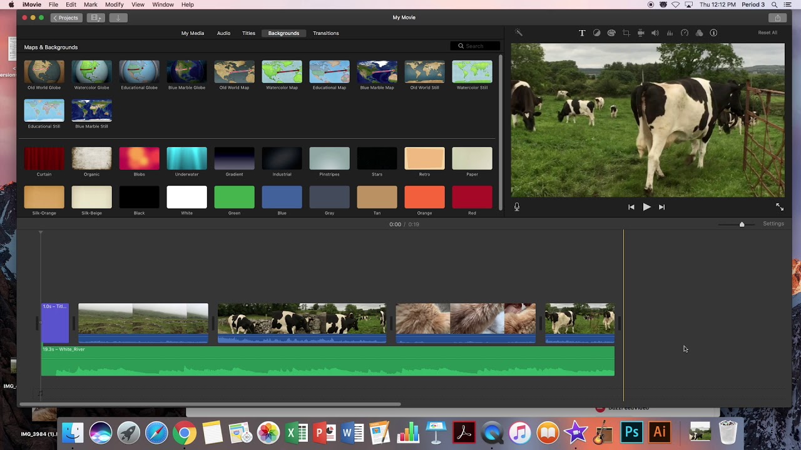This screenshot has height=450, width=801.
Task: Select the Cropping tool
Action: click(x=626, y=33)
